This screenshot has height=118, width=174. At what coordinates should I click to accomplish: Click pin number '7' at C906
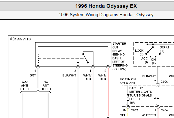click(x=155, y=82)
